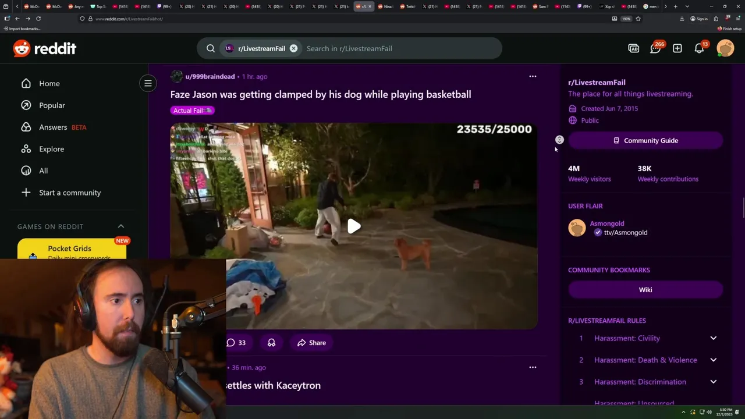Click the ttv/Asmongold flair text
The width and height of the screenshot is (745, 419).
(626, 232)
